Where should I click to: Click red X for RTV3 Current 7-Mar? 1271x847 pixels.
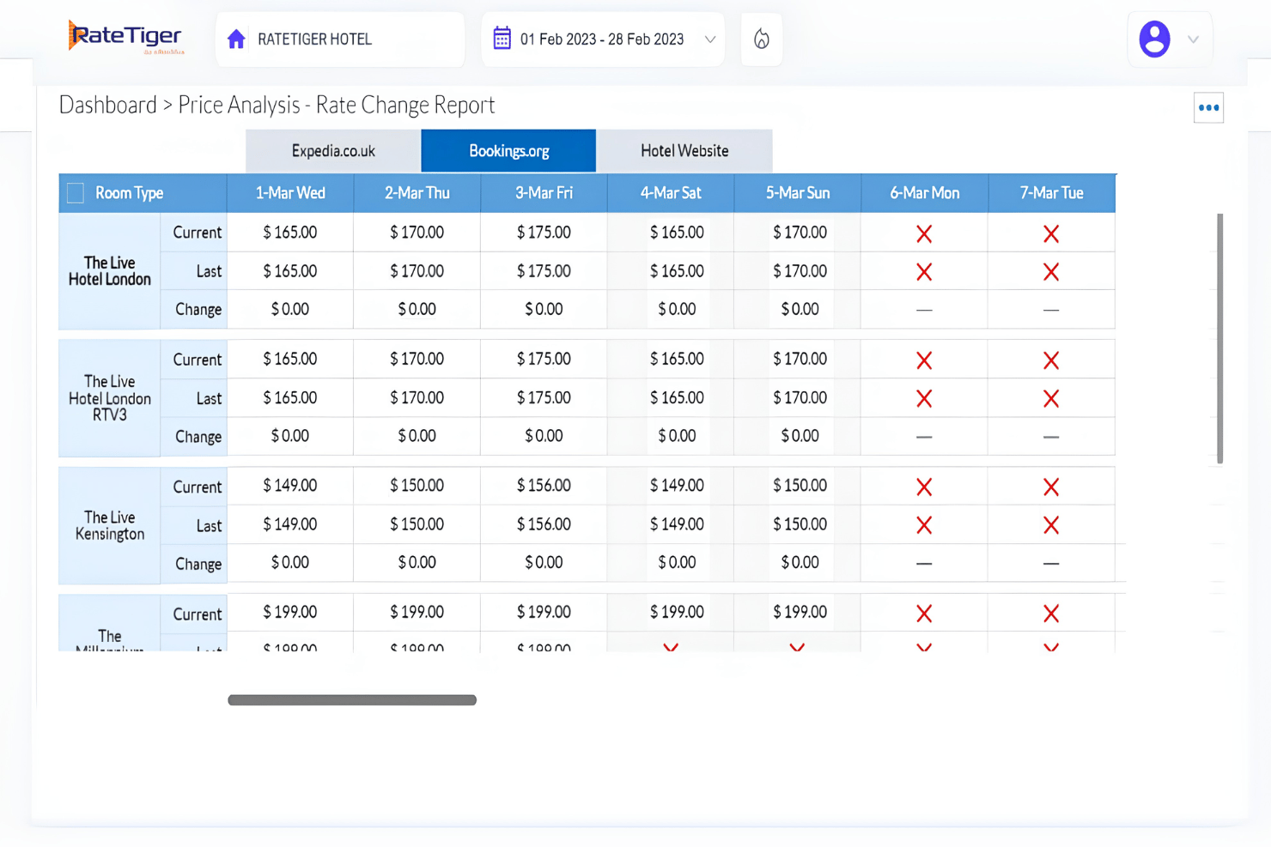pos(1051,360)
